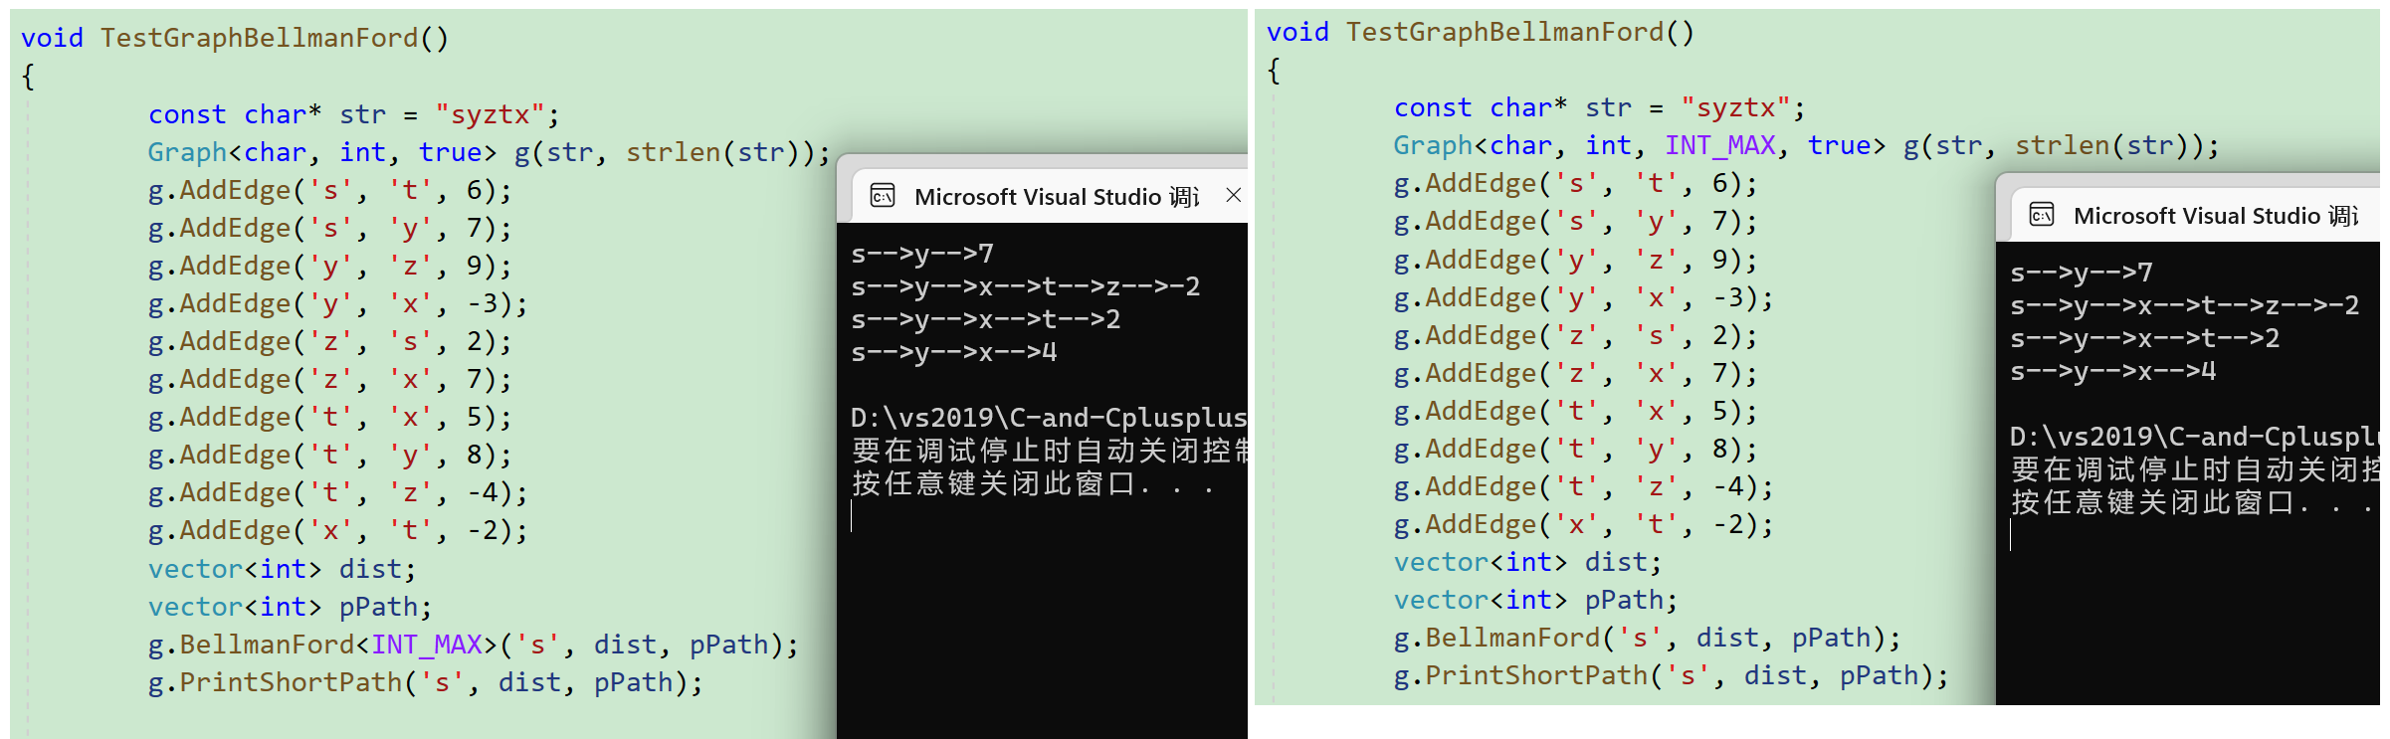Click g.PrintShortPath call in the left code

pos(426,682)
